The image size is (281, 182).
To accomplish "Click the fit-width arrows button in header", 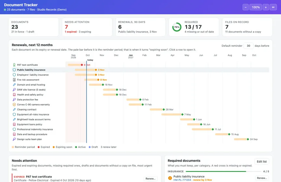I will 273,7.
